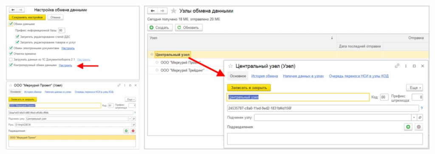Click name field containing Центральный узел
Viewport: 435px width, 154px height.
coord(298,97)
